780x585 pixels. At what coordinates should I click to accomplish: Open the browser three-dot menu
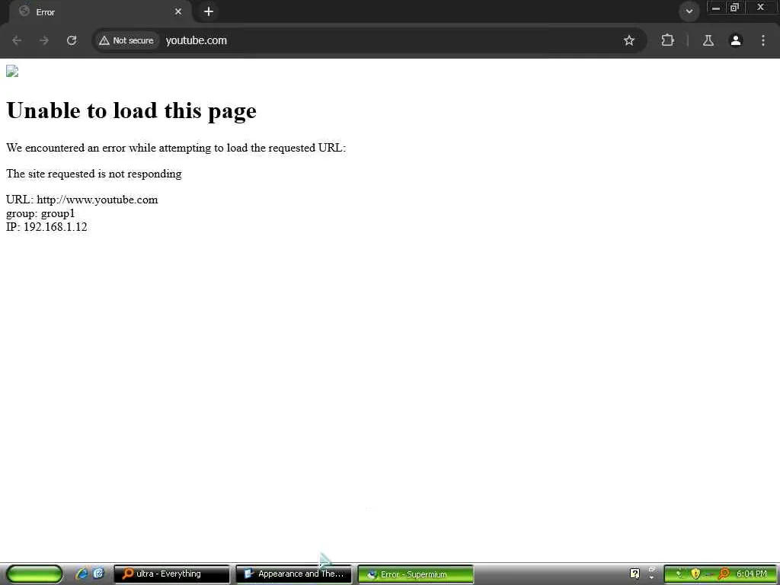[763, 40]
